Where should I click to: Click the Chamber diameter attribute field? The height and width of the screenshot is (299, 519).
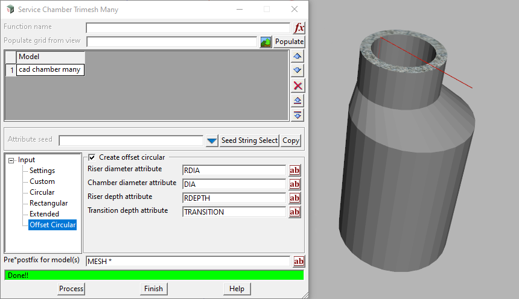pyautogui.click(x=234, y=184)
